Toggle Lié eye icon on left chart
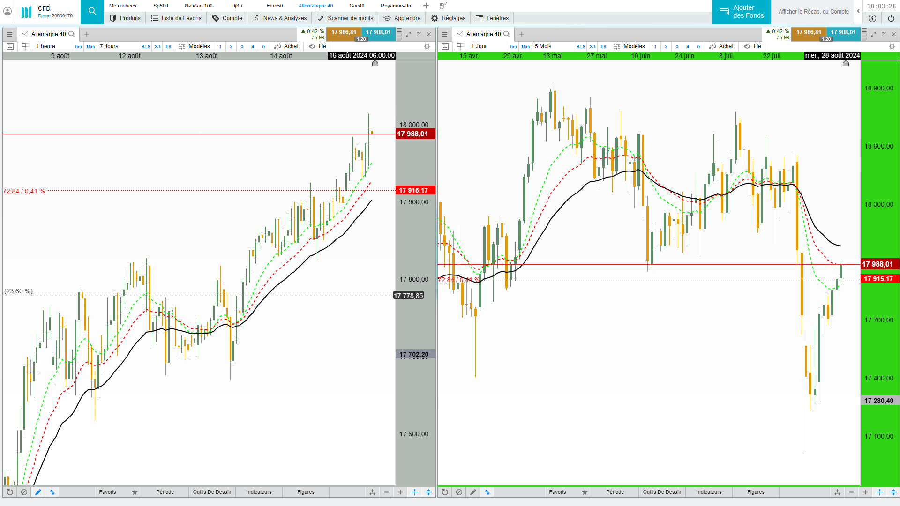 tap(312, 46)
